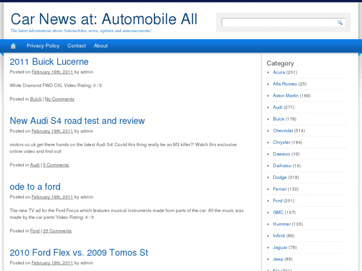Select Dodge in Category sidebar
Viewport: 362px width, 271px height.
coord(280,178)
